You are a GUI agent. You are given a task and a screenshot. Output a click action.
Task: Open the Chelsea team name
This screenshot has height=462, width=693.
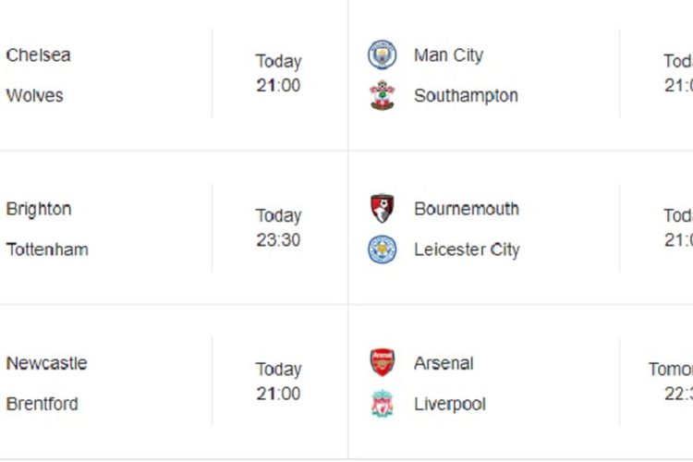tap(39, 55)
